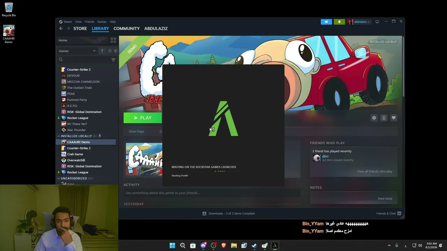The image size is (447, 251).
Task: Select Pummel Party in the game list
Action: pyautogui.click(x=77, y=100)
